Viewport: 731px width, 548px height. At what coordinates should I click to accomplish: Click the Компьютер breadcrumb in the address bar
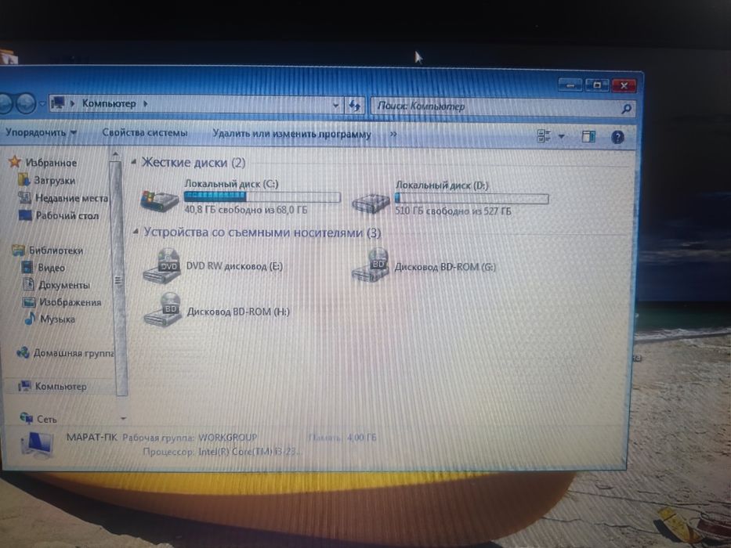click(109, 103)
